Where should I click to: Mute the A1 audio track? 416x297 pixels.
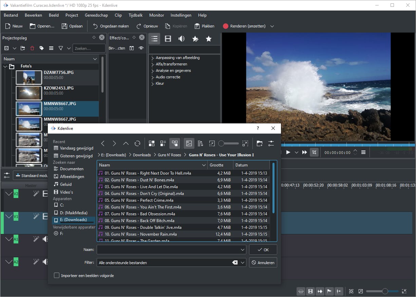45,239
